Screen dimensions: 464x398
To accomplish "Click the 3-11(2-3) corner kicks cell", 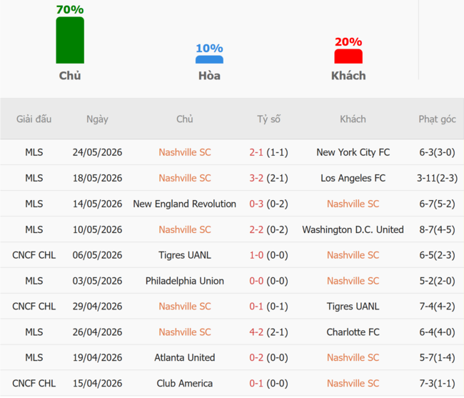I will click(x=437, y=178).
